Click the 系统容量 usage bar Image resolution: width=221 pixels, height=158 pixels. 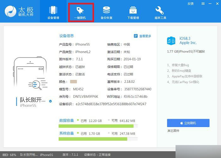pos(98,139)
